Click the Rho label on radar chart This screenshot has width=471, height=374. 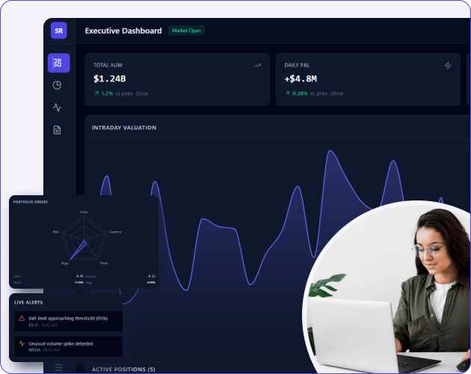point(56,232)
